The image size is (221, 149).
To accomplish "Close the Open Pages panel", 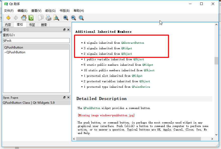I will (68, 97).
